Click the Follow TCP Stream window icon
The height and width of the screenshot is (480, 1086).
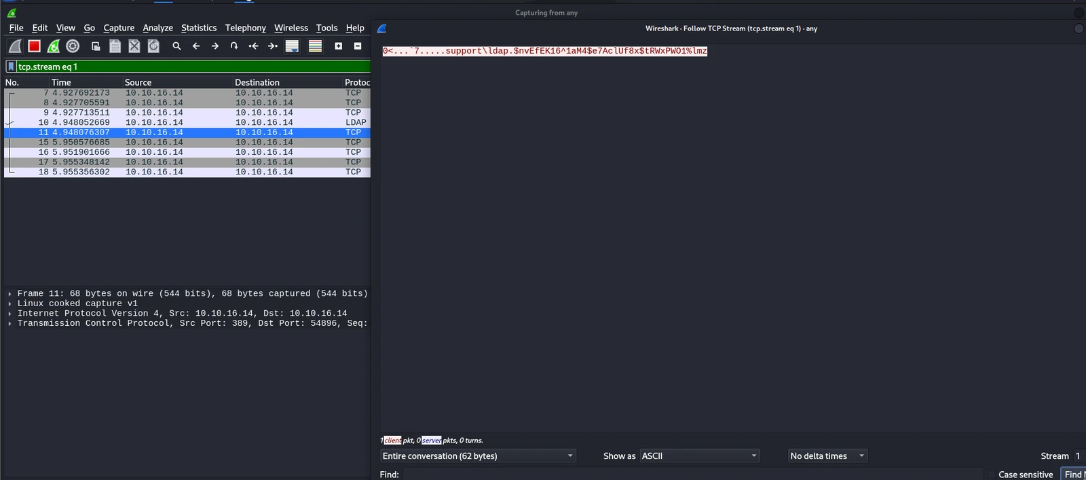(x=382, y=29)
